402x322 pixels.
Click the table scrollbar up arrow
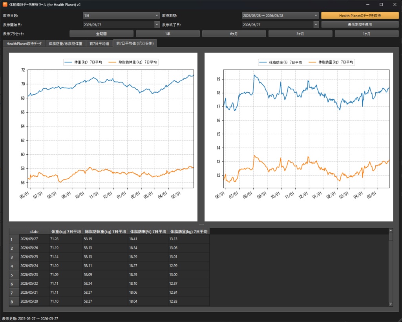[x=391, y=231]
